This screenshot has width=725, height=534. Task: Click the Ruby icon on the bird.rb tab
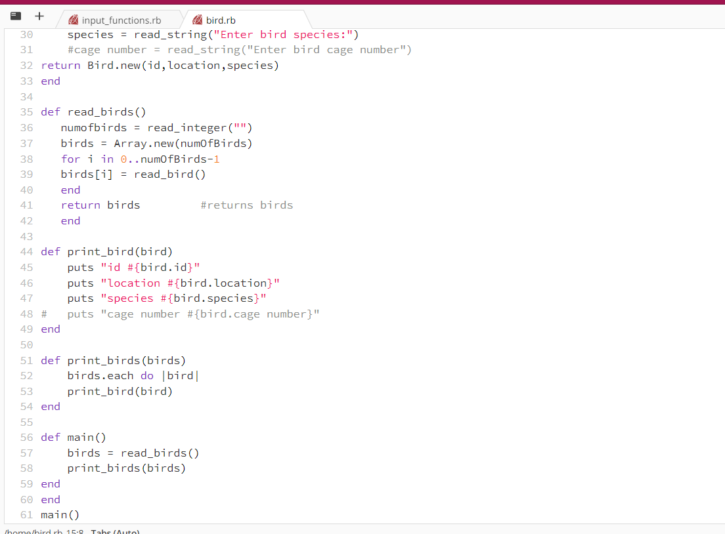pyautogui.click(x=196, y=20)
